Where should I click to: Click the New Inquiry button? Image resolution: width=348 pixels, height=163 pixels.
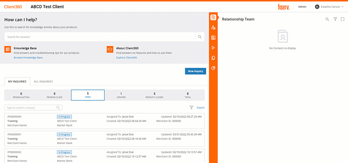tap(195, 71)
